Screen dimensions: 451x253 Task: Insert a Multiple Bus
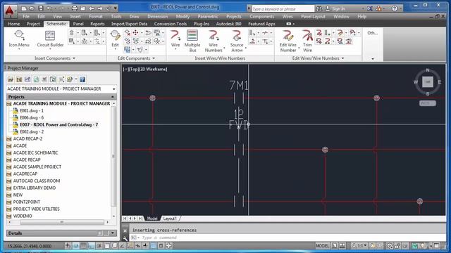(192, 41)
